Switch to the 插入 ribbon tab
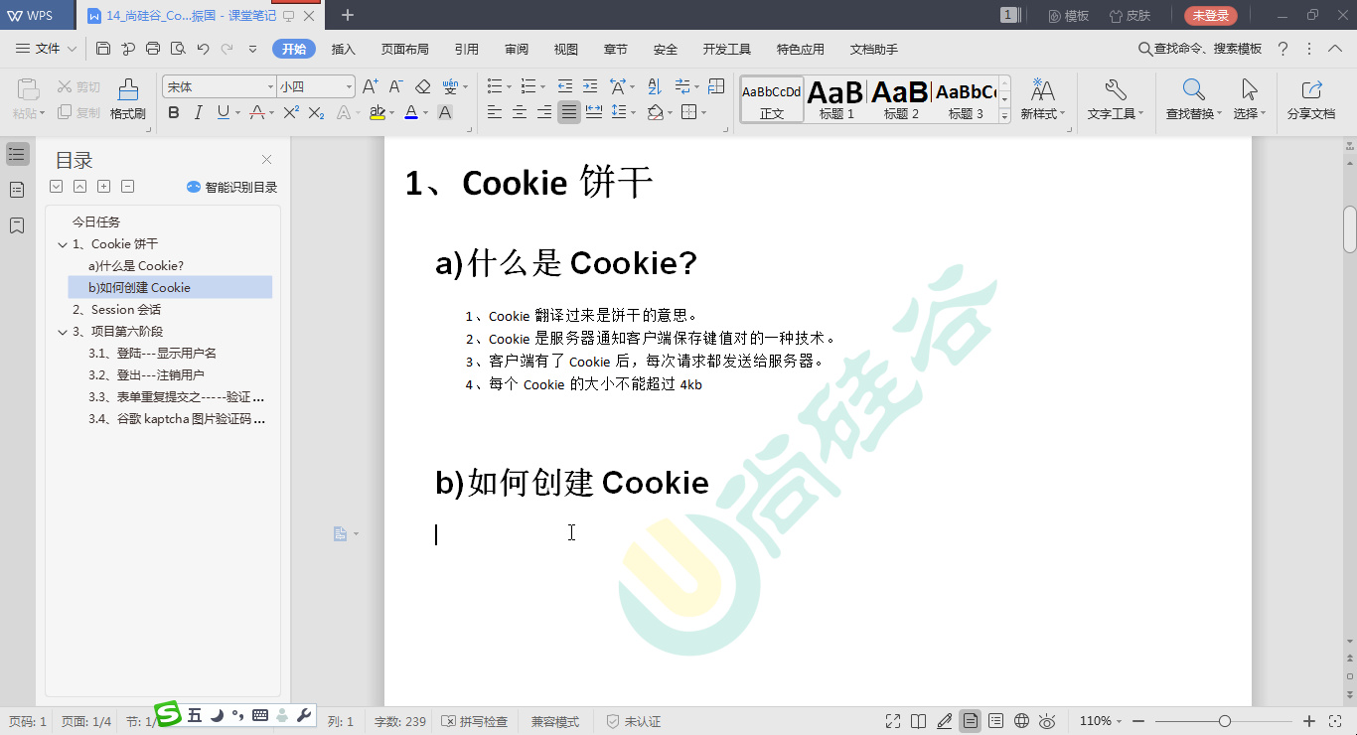This screenshot has width=1357, height=735. click(343, 48)
